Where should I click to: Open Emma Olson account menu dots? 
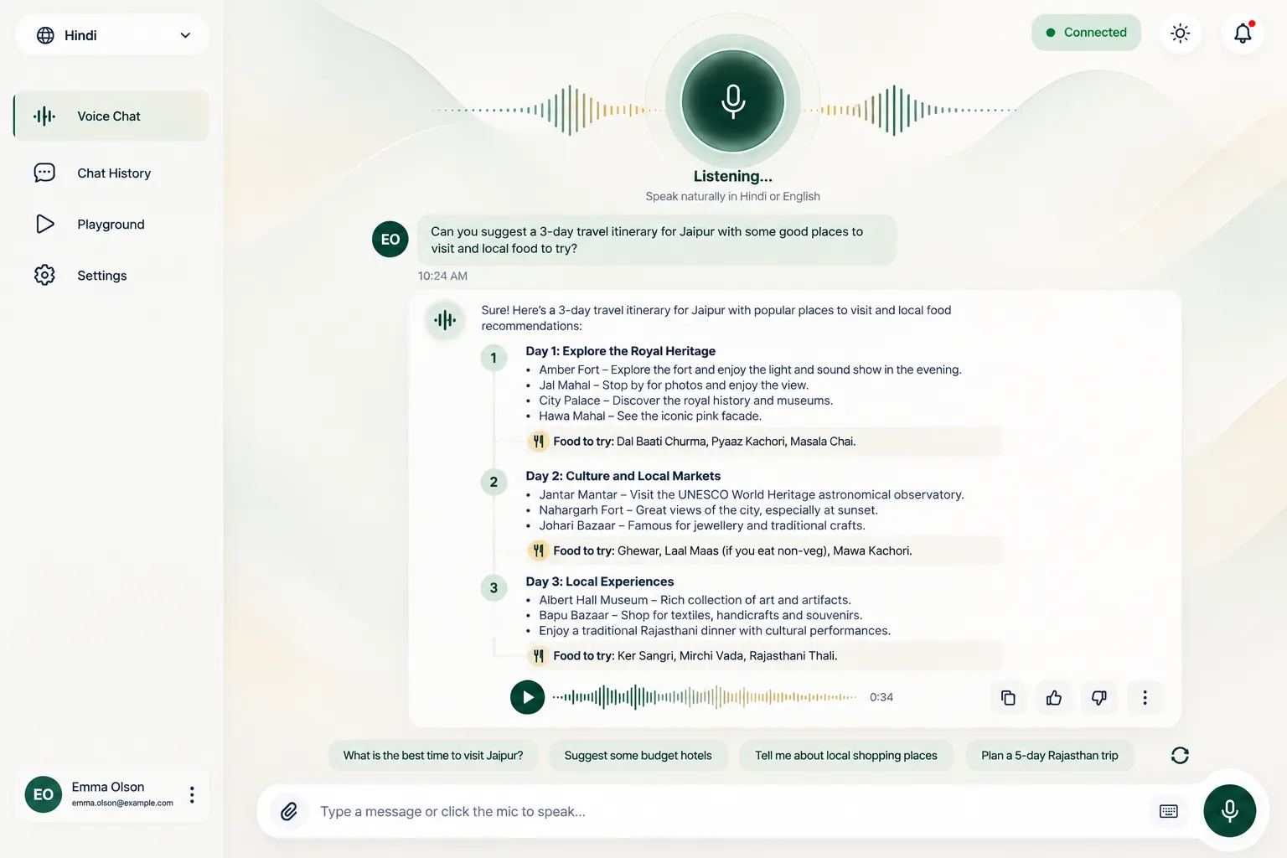click(192, 794)
